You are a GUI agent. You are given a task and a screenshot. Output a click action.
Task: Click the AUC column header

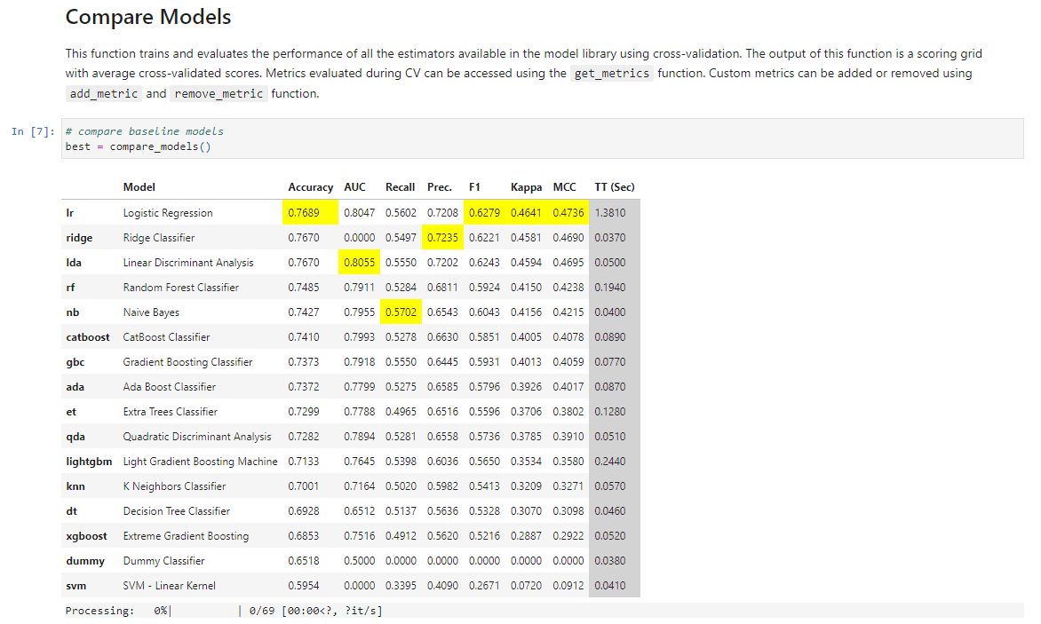[355, 187]
